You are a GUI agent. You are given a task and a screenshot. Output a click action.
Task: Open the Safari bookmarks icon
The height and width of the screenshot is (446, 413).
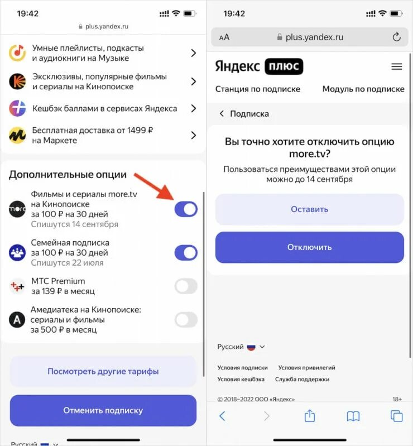pyautogui.click(x=353, y=416)
